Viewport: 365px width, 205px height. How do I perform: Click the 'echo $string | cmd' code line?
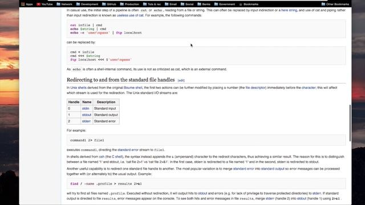[88, 29]
